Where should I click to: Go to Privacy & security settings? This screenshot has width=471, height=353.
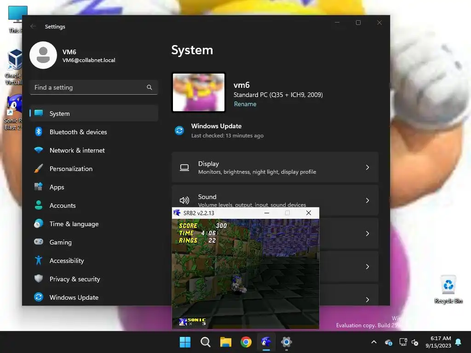tap(94, 279)
